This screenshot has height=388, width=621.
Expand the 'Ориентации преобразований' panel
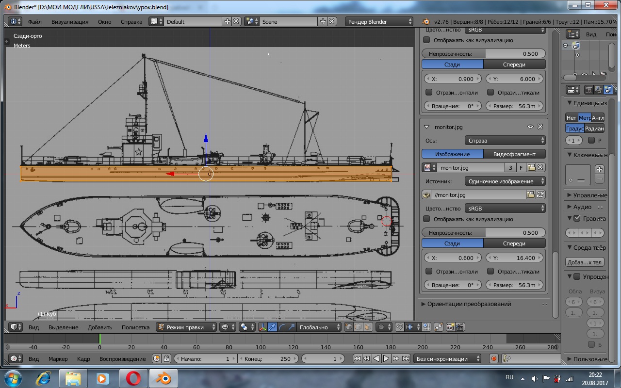[x=469, y=304]
